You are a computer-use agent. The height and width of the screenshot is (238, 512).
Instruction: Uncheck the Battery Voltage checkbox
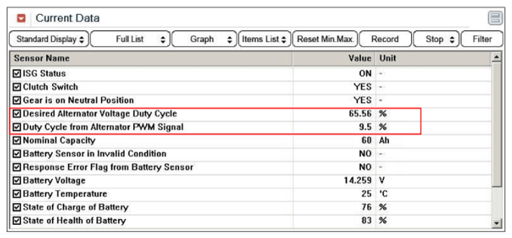click(x=16, y=181)
